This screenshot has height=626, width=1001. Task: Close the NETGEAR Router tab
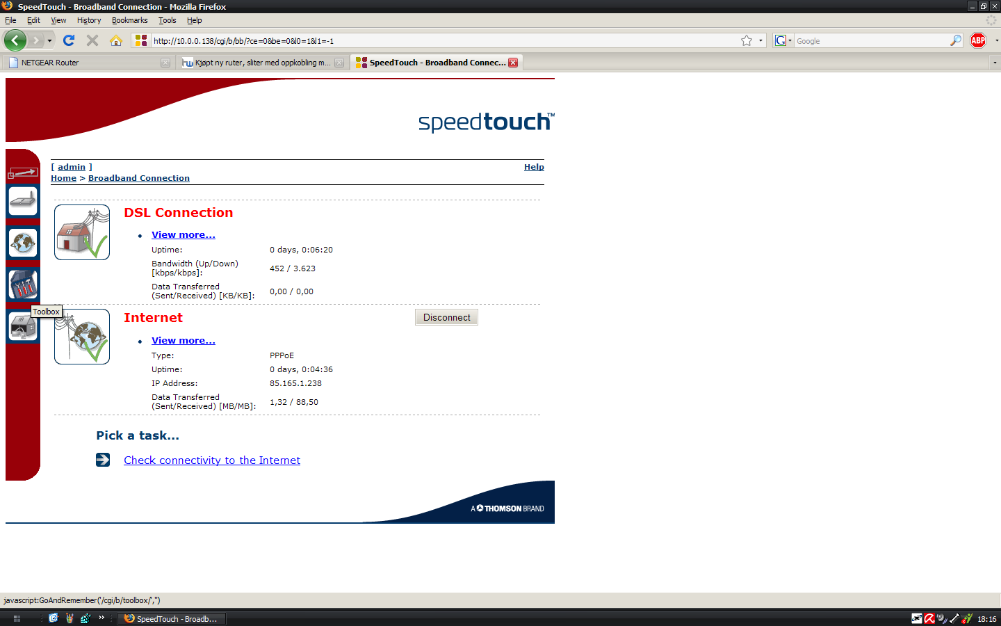coord(165,63)
